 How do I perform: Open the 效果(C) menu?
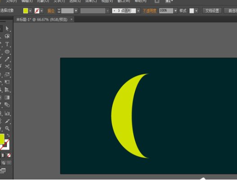click(91, 1)
